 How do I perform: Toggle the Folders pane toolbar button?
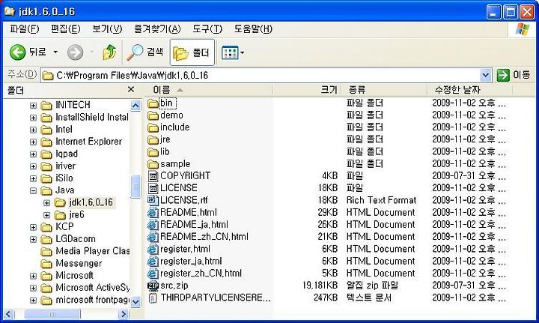192,52
